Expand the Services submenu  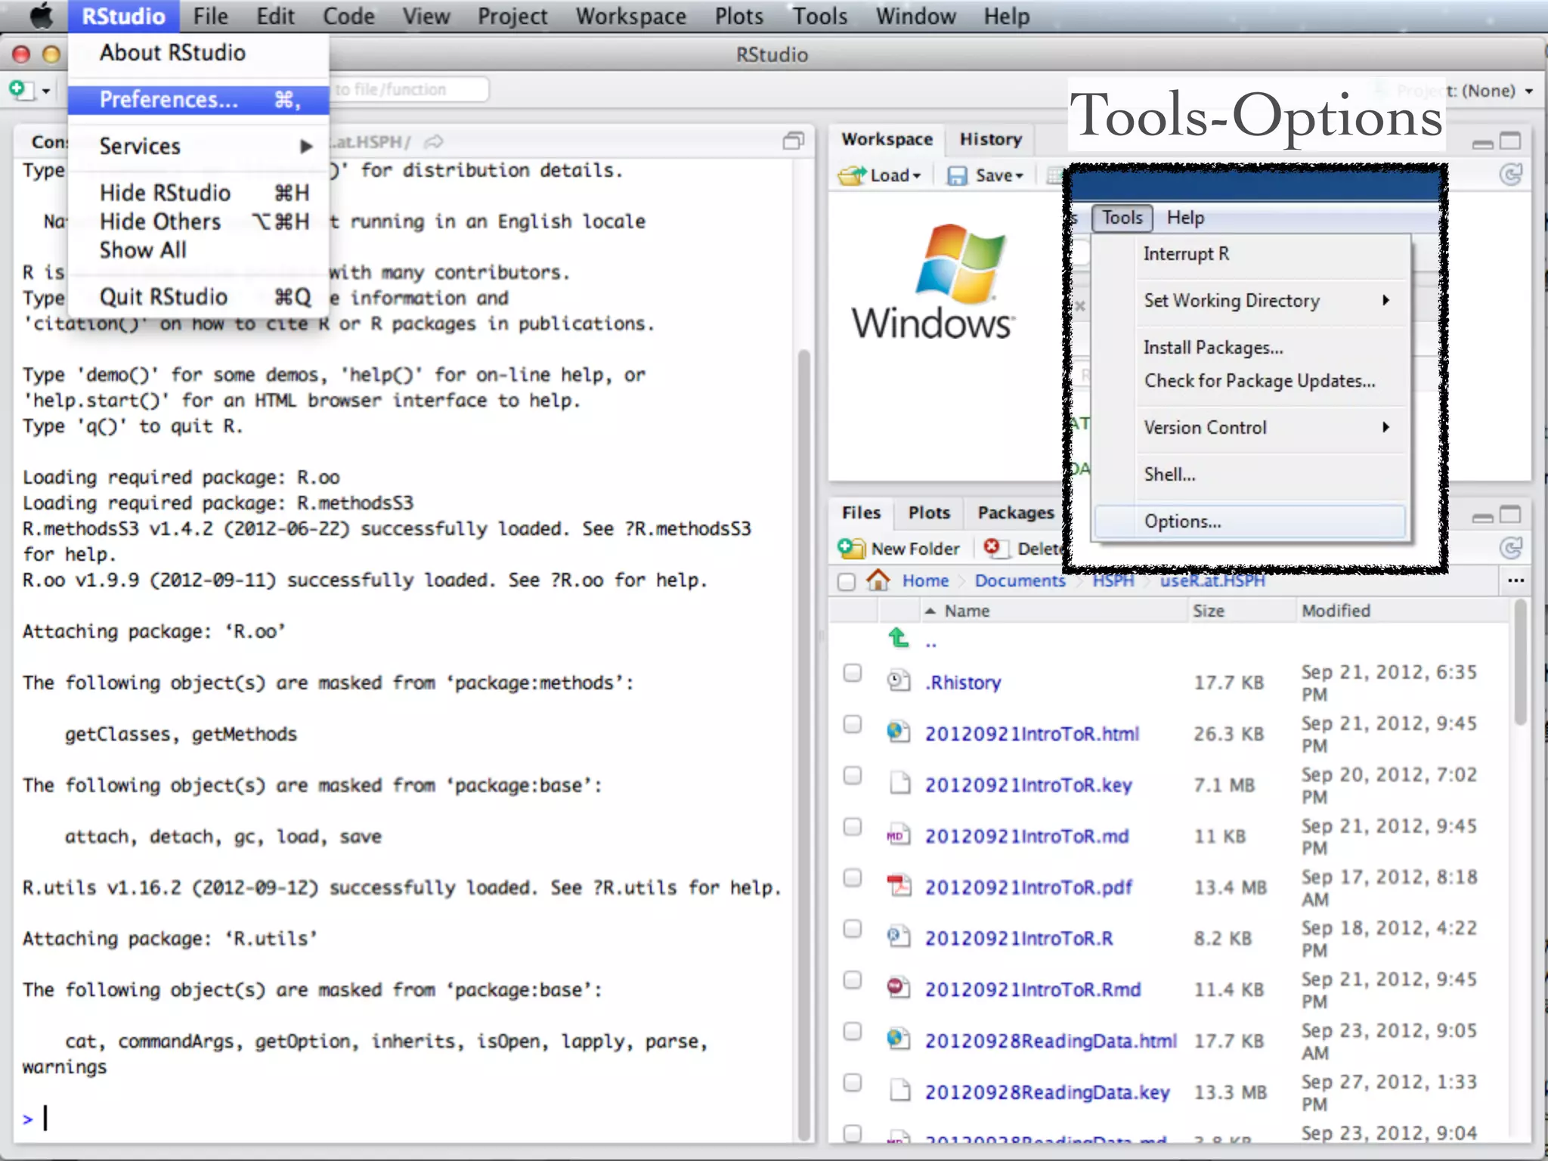198,146
